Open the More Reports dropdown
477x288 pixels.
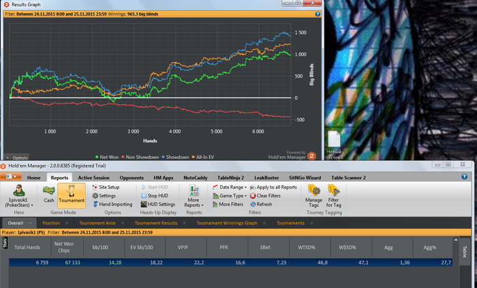pos(194,195)
